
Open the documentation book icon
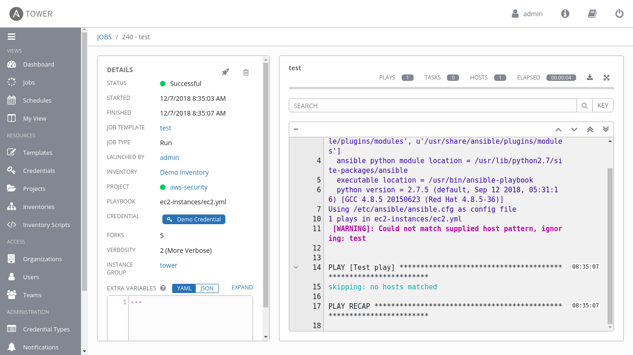click(592, 14)
